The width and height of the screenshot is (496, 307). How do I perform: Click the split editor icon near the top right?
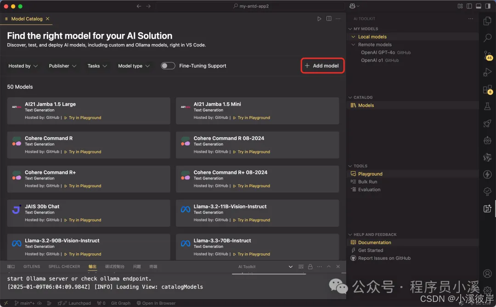[x=329, y=18]
